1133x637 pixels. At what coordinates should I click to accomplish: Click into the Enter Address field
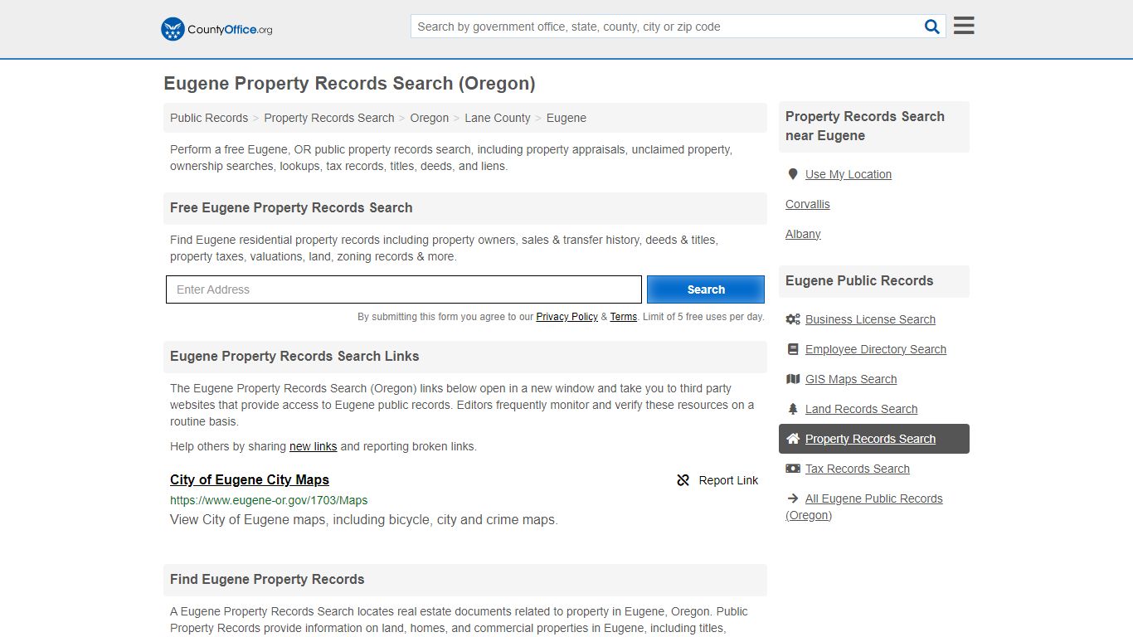(x=404, y=289)
